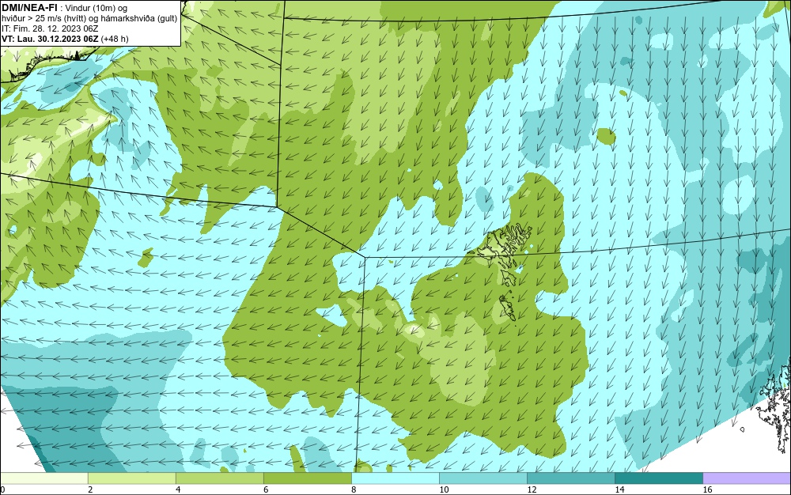Image resolution: width=791 pixels, height=495 pixels.
Task: Click the purple legend swatch above 16 m/s
Action: click(747, 478)
